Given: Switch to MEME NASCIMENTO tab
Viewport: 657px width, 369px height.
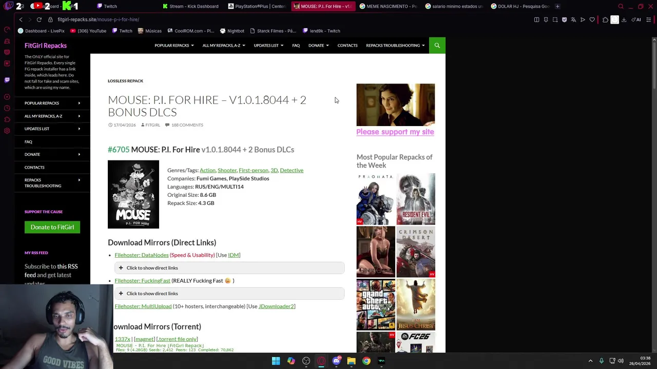Looking at the screenshot, I should 388,6.
